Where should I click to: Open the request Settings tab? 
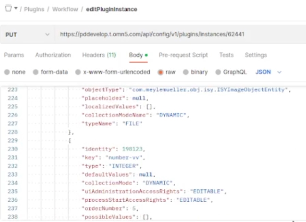256,55
